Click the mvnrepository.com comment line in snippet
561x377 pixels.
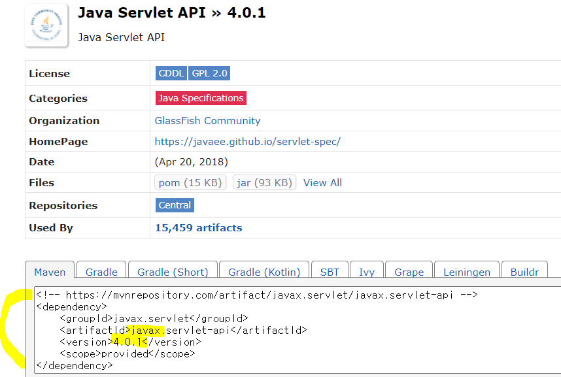[x=257, y=295]
